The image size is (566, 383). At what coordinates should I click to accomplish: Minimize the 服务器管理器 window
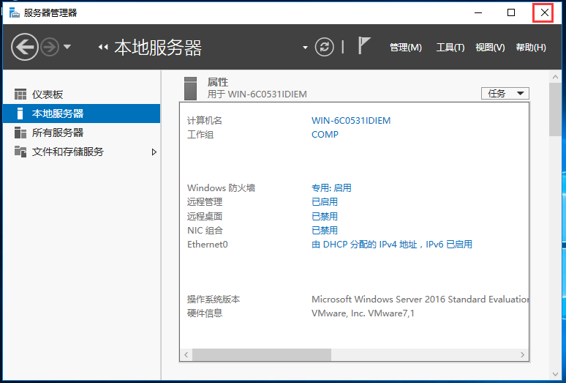[478, 12]
